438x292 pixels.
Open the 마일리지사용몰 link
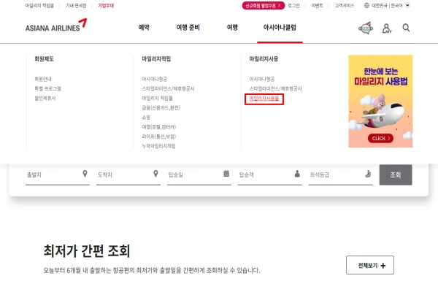pyautogui.click(x=264, y=99)
